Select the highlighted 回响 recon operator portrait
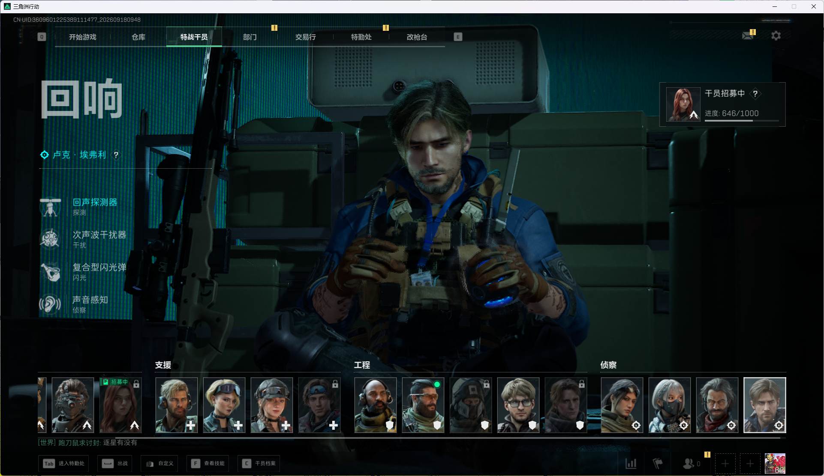This screenshot has height=476, width=824. click(765, 405)
